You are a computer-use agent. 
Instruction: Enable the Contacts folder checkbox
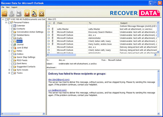click(x=12, y=29)
